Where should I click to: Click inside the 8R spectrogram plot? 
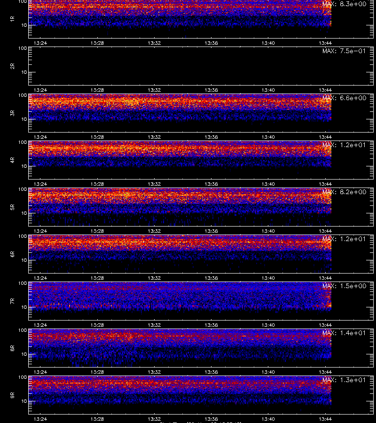pyautogui.click(x=201, y=348)
